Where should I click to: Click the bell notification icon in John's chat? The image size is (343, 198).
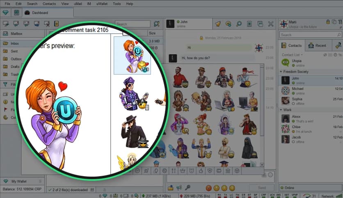click(218, 24)
